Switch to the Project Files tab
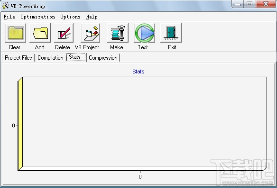The width and height of the screenshot is (277, 188). 18,58
